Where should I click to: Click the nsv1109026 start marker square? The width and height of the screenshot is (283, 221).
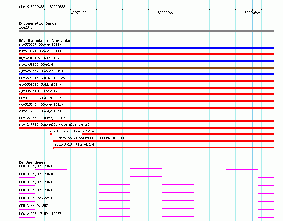[x=53, y=148]
